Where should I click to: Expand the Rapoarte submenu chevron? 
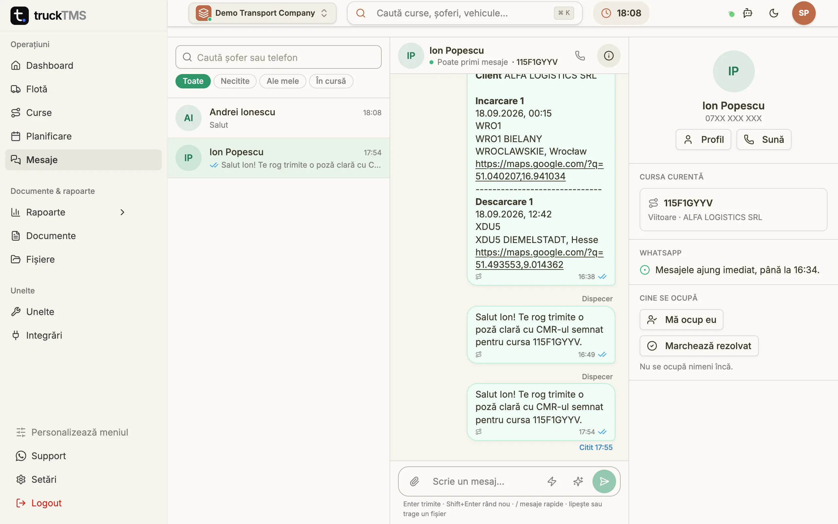122,212
